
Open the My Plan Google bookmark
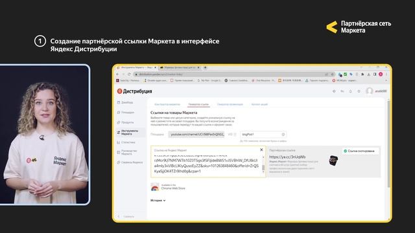(209, 80)
